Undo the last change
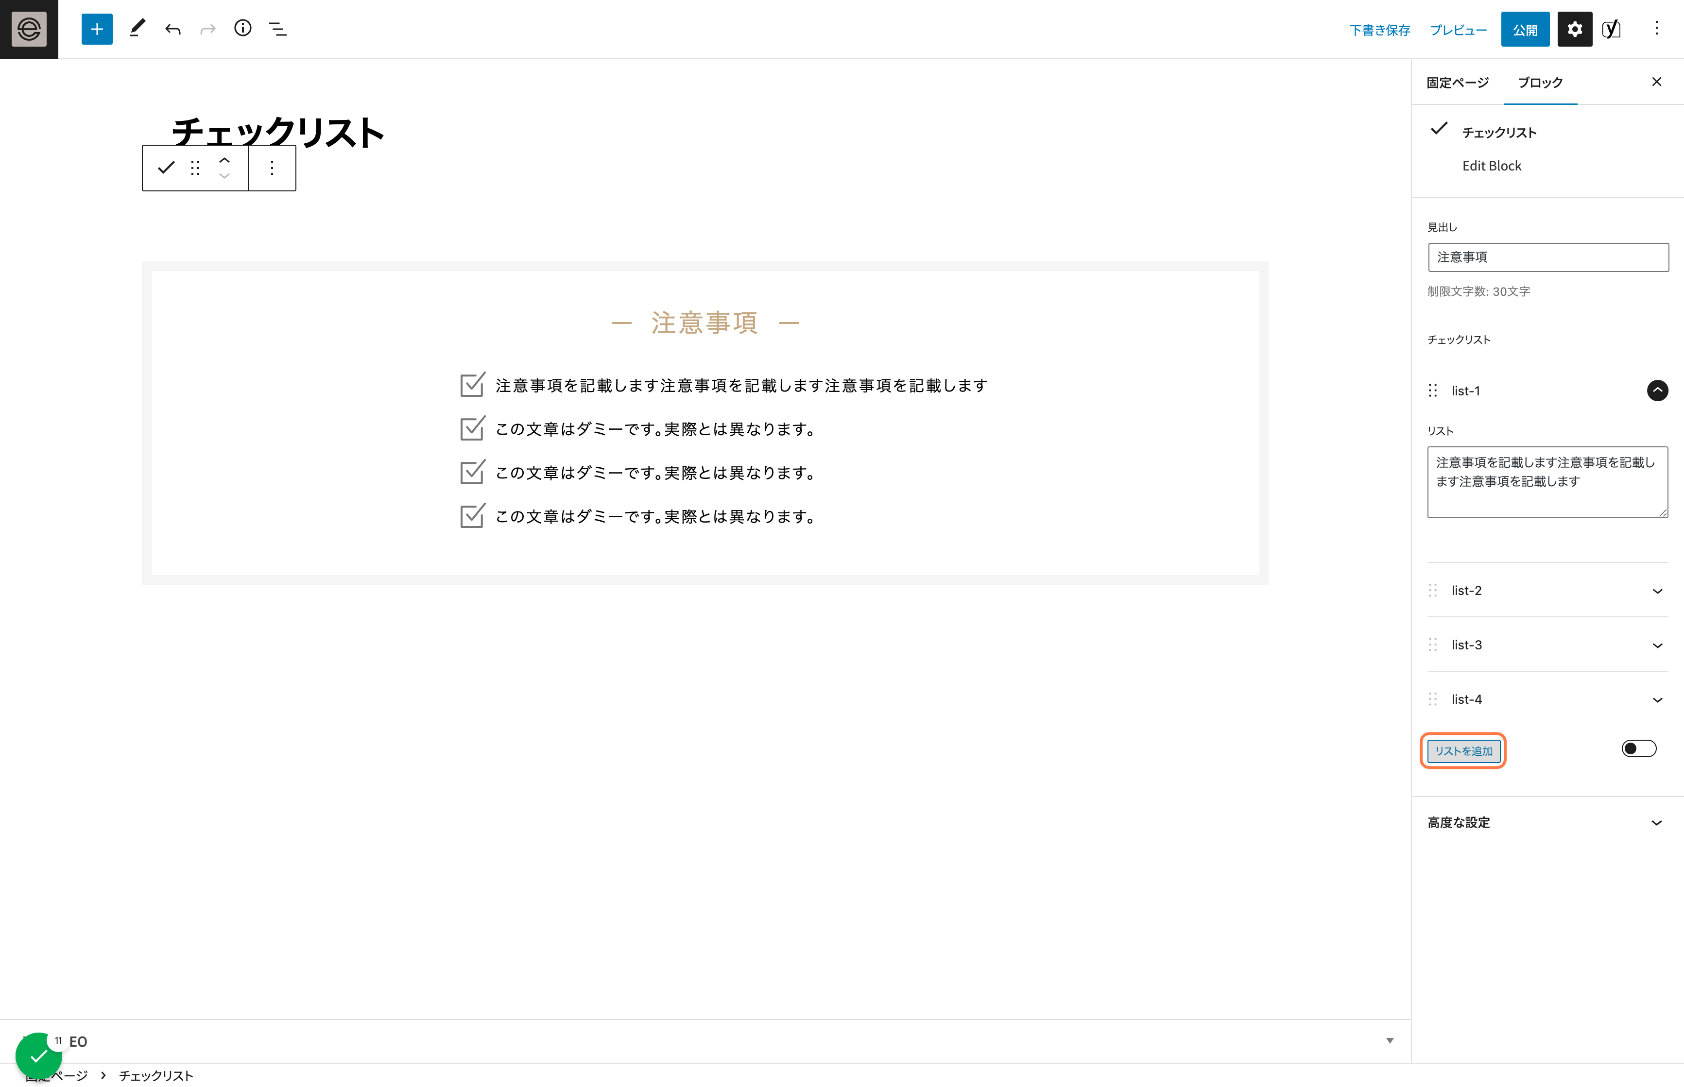 (173, 29)
